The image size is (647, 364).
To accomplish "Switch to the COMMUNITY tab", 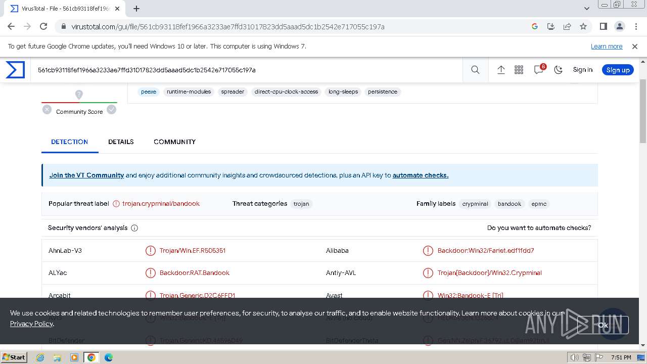I will coord(174,142).
